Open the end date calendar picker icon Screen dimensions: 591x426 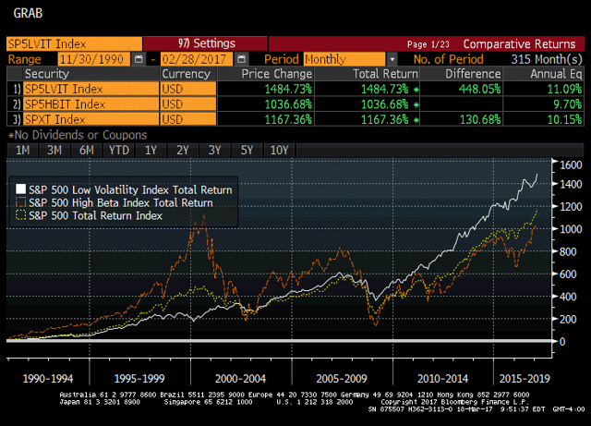242,59
